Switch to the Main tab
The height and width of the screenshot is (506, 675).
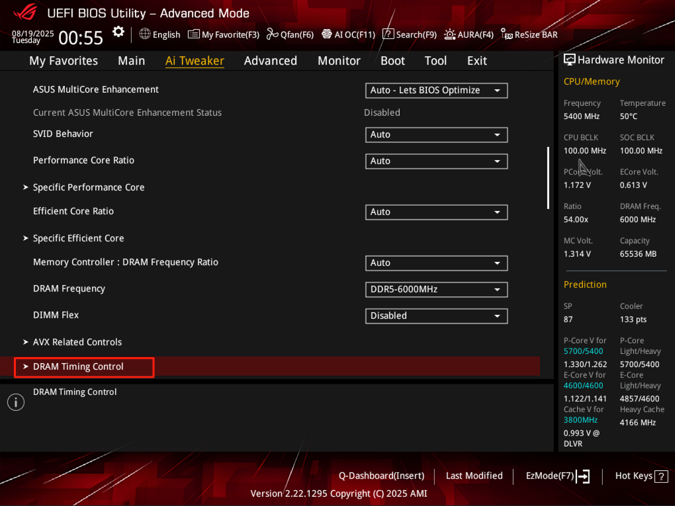131,61
